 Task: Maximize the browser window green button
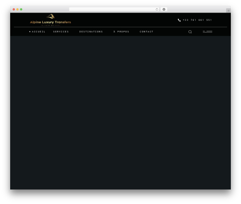click(21, 9)
